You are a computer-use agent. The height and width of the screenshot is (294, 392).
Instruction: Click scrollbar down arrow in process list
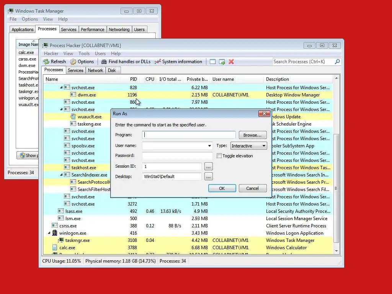(336, 251)
